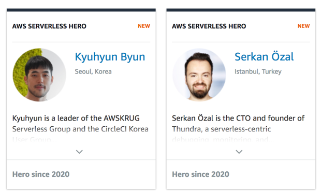This screenshot has width=321, height=194.
Task: Click Hero since 2020 under Serkan's card
Action: (x=201, y=174)
